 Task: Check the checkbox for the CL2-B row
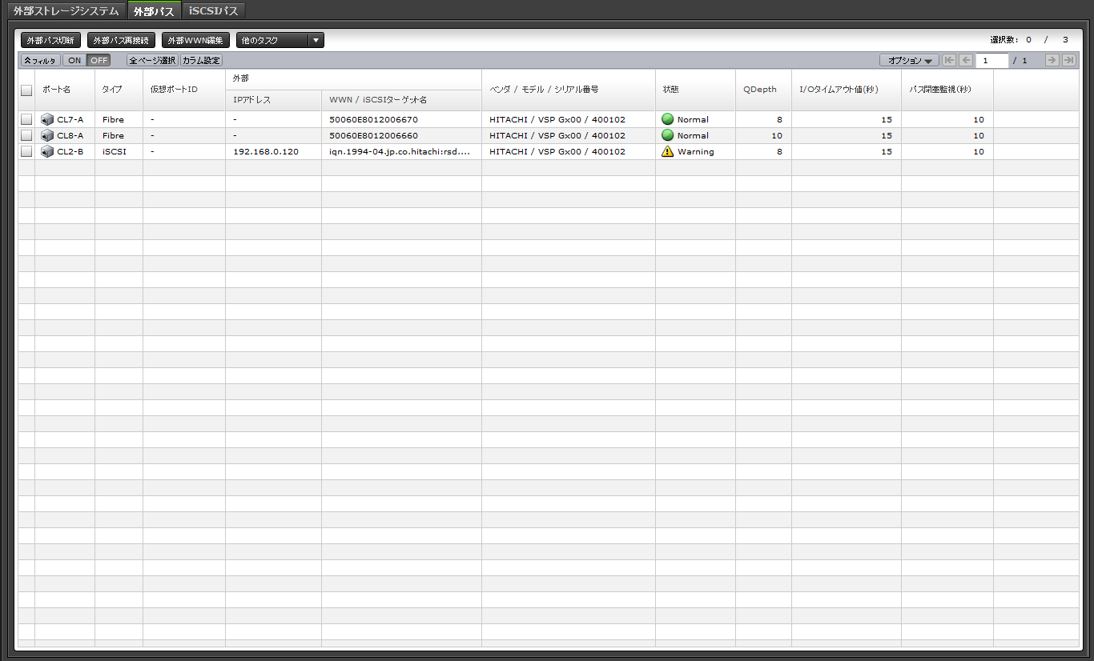[26, 151]
